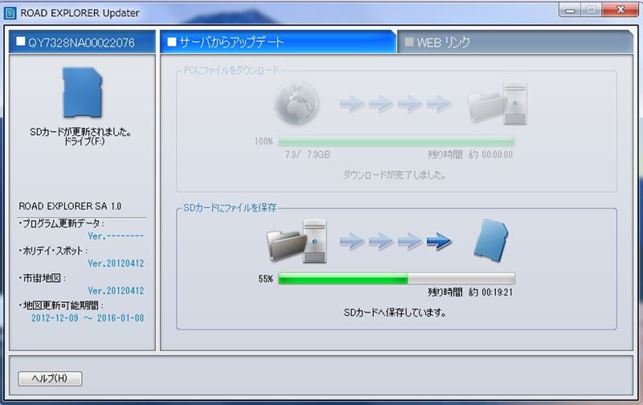Click the blue SD card icon in left panel
Image resolution: width=643 pixels, height=405 pixels.
pos(82,92)
